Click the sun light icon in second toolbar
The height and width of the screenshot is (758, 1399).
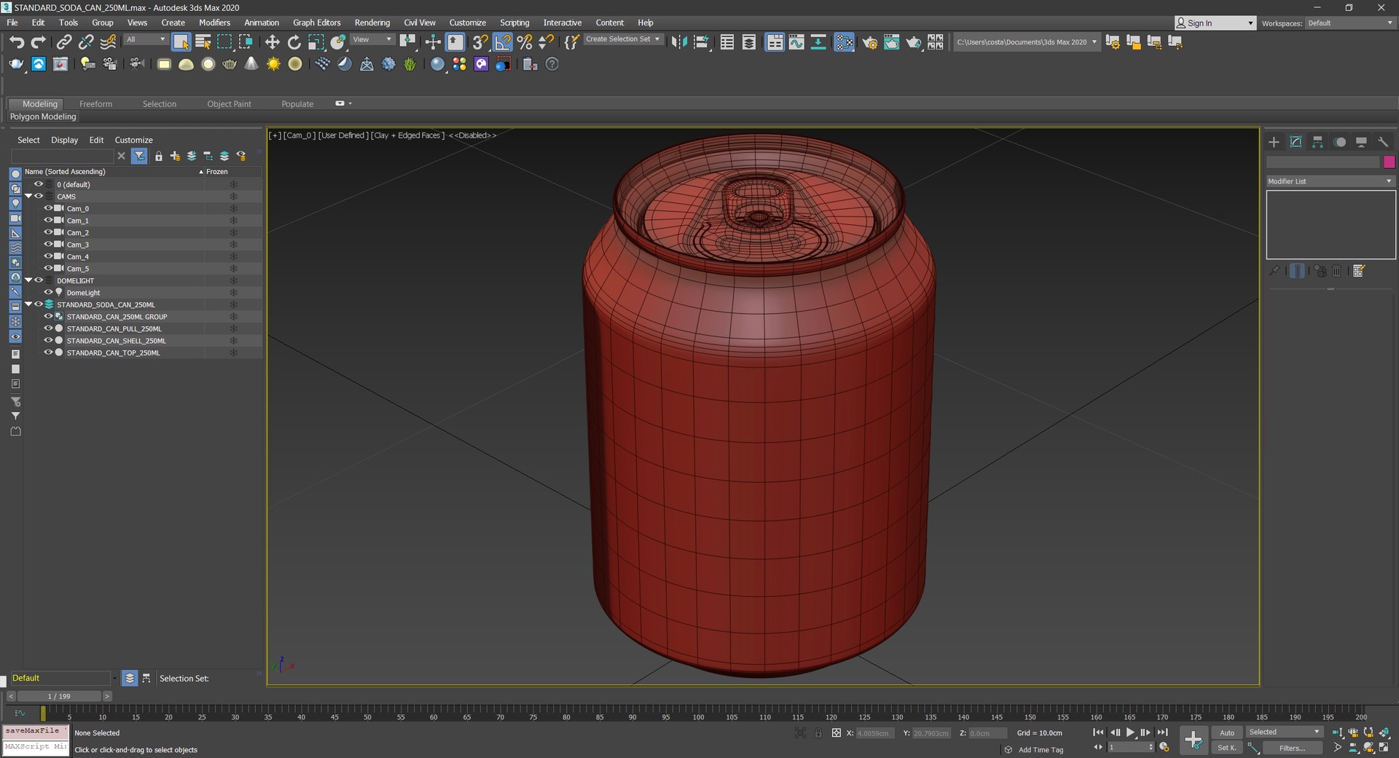[273, 64]
